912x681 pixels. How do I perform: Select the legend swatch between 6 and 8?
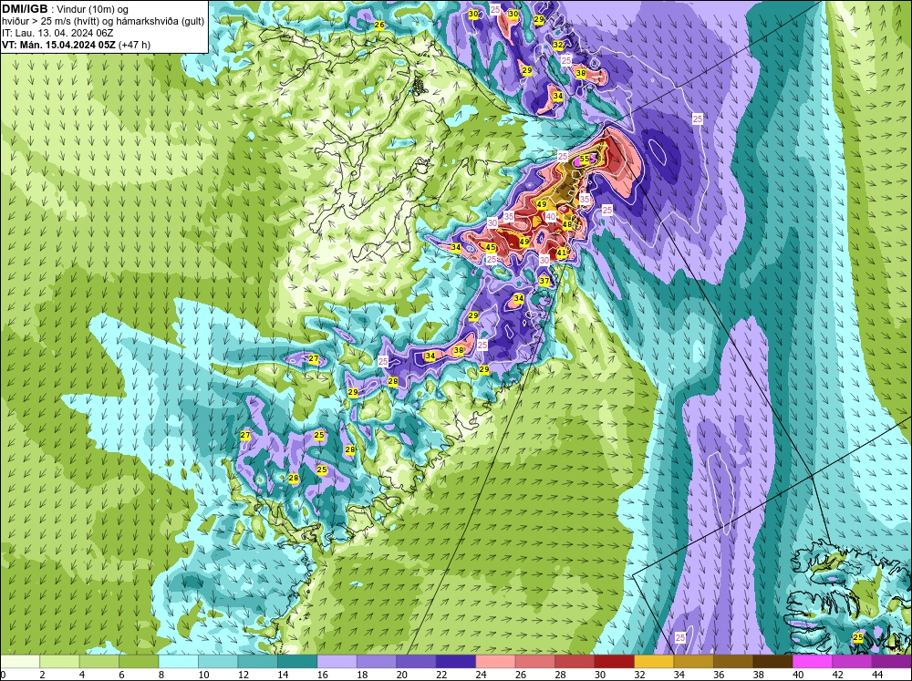[139, 661]
